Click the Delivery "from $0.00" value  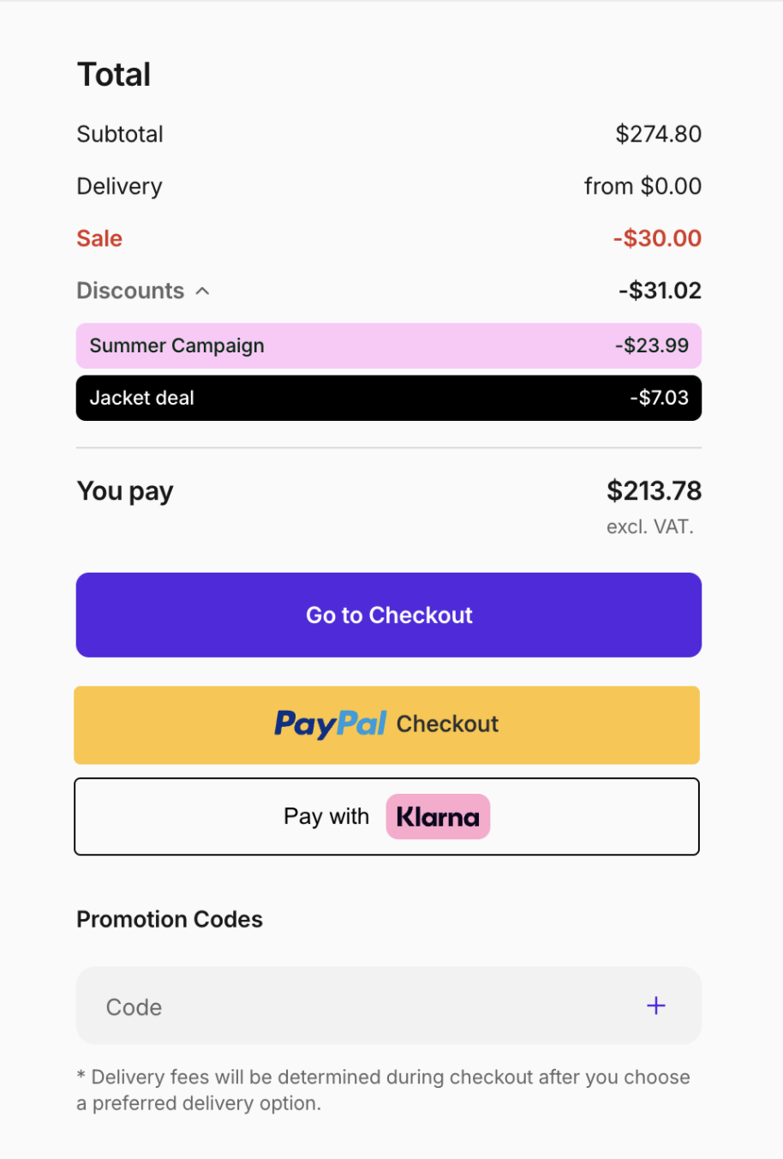(643, 186)
